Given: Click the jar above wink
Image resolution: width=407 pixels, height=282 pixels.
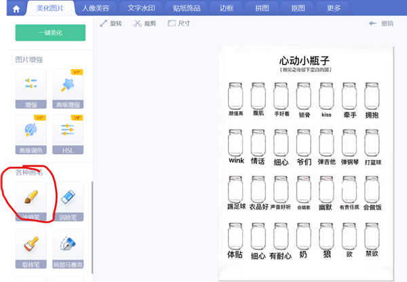Looking at the screenshot, I should pos(235,143).
